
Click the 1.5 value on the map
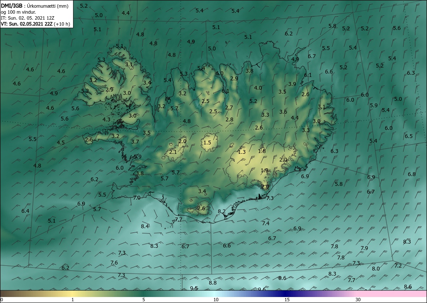coord(207,142)
